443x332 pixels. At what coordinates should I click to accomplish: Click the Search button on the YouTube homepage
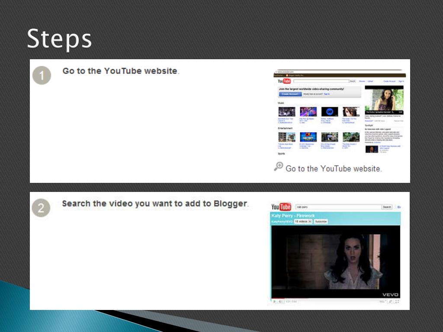click(353, 81)
